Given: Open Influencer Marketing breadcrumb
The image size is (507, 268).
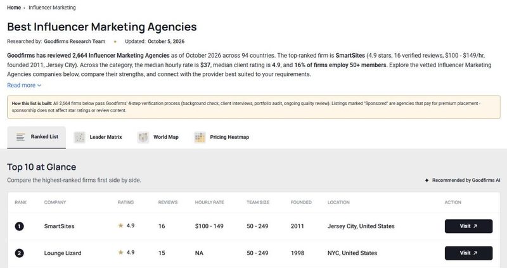Looking at the screenshot, I should [x=52, y=8].
